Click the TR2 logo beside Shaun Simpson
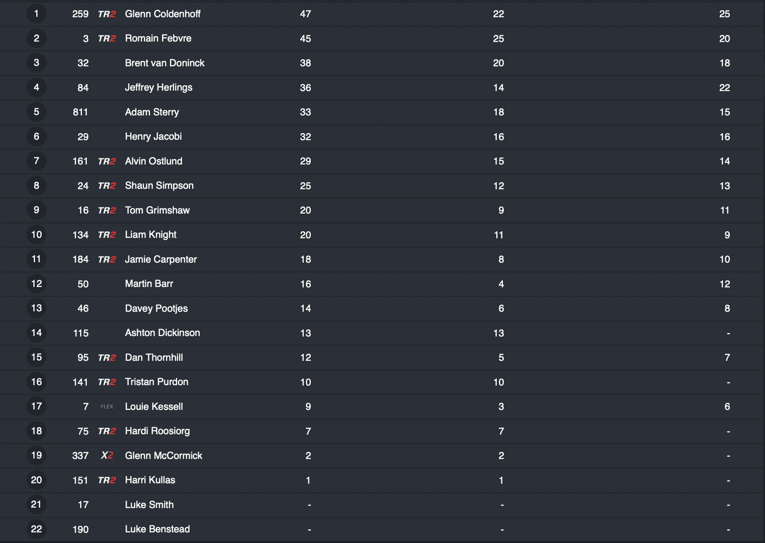 pyautogui.click(x=107, y=186)
